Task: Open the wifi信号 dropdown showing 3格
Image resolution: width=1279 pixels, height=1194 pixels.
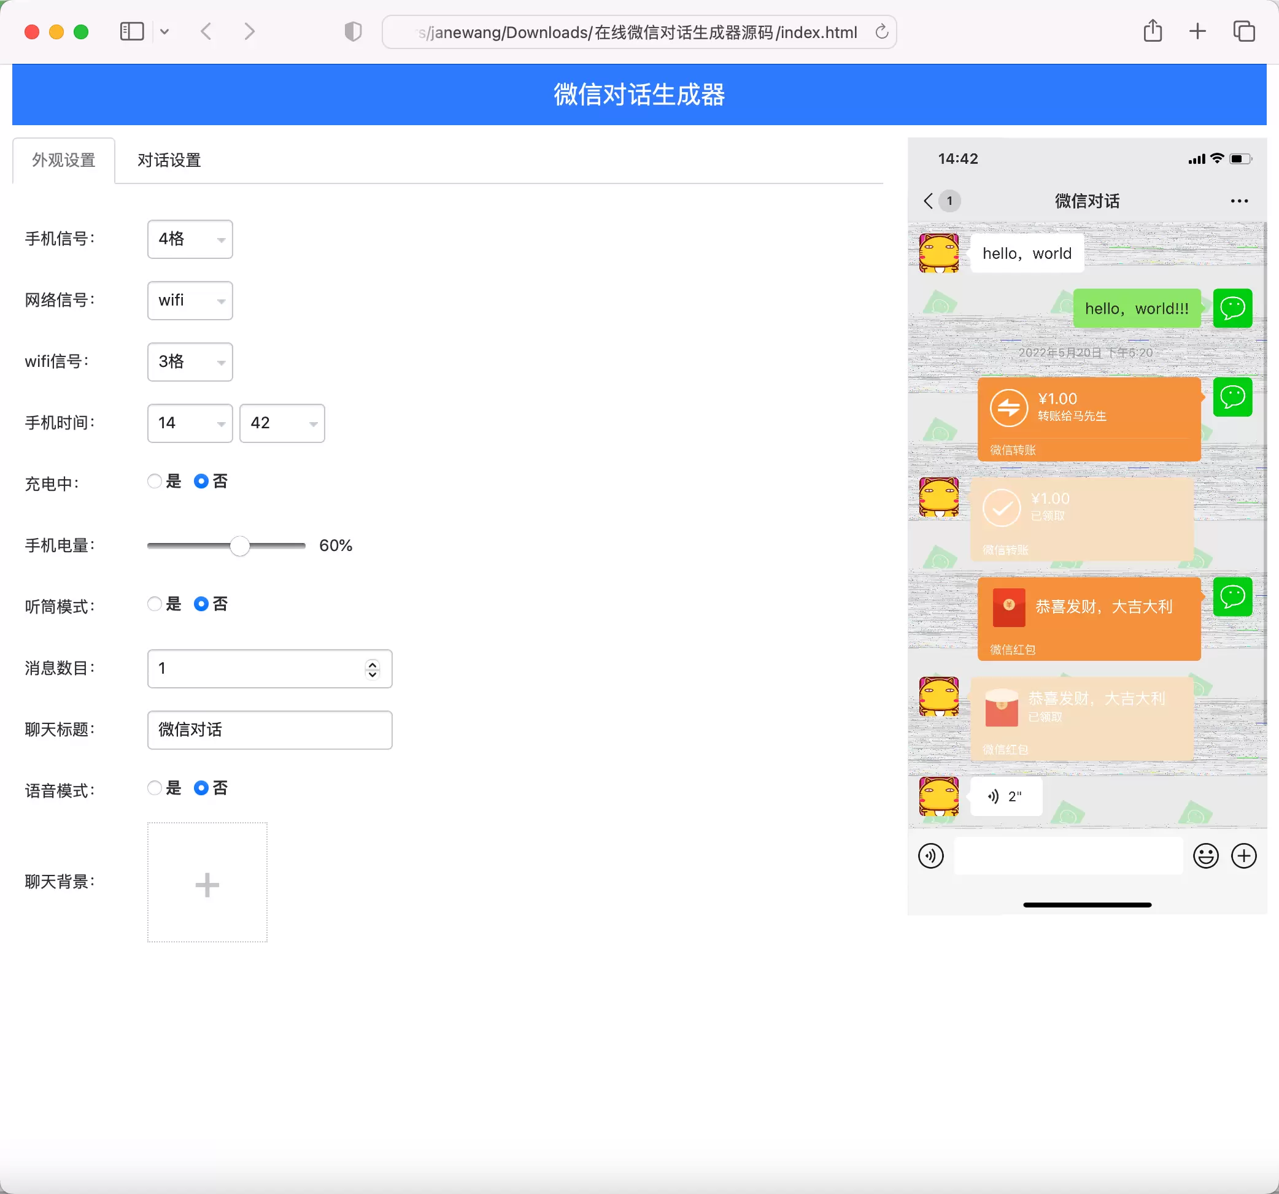Action: [x=190, y=362]
